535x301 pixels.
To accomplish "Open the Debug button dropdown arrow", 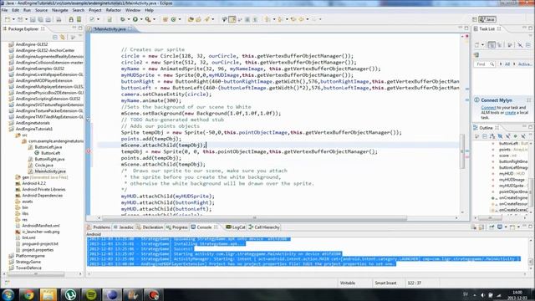I will point(129,19).
